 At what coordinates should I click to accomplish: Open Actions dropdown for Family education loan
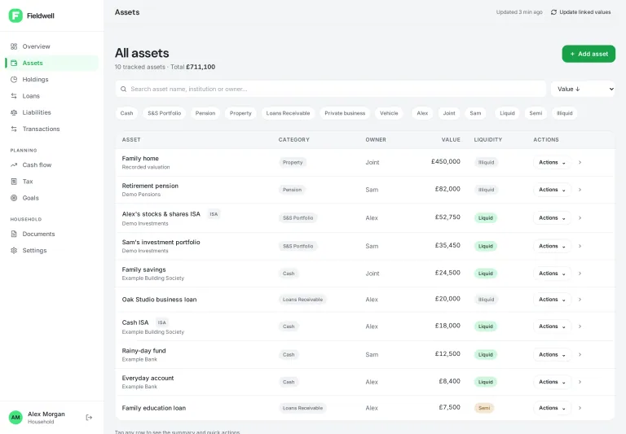pos(552,408)
